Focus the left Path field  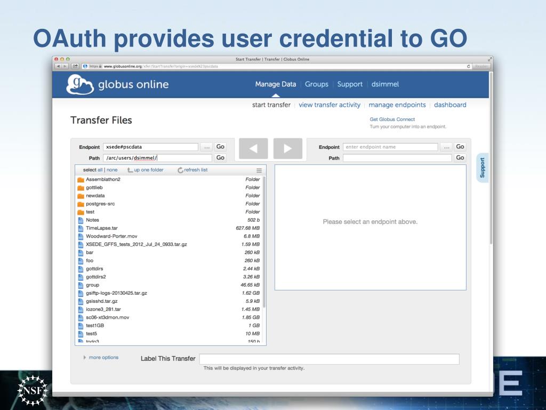(x=157, y=158)
